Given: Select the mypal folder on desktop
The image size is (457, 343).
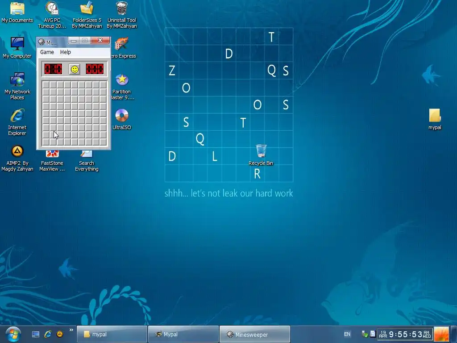Looking at the screenshot, I should pyautogui.click(x=435, y=119).
